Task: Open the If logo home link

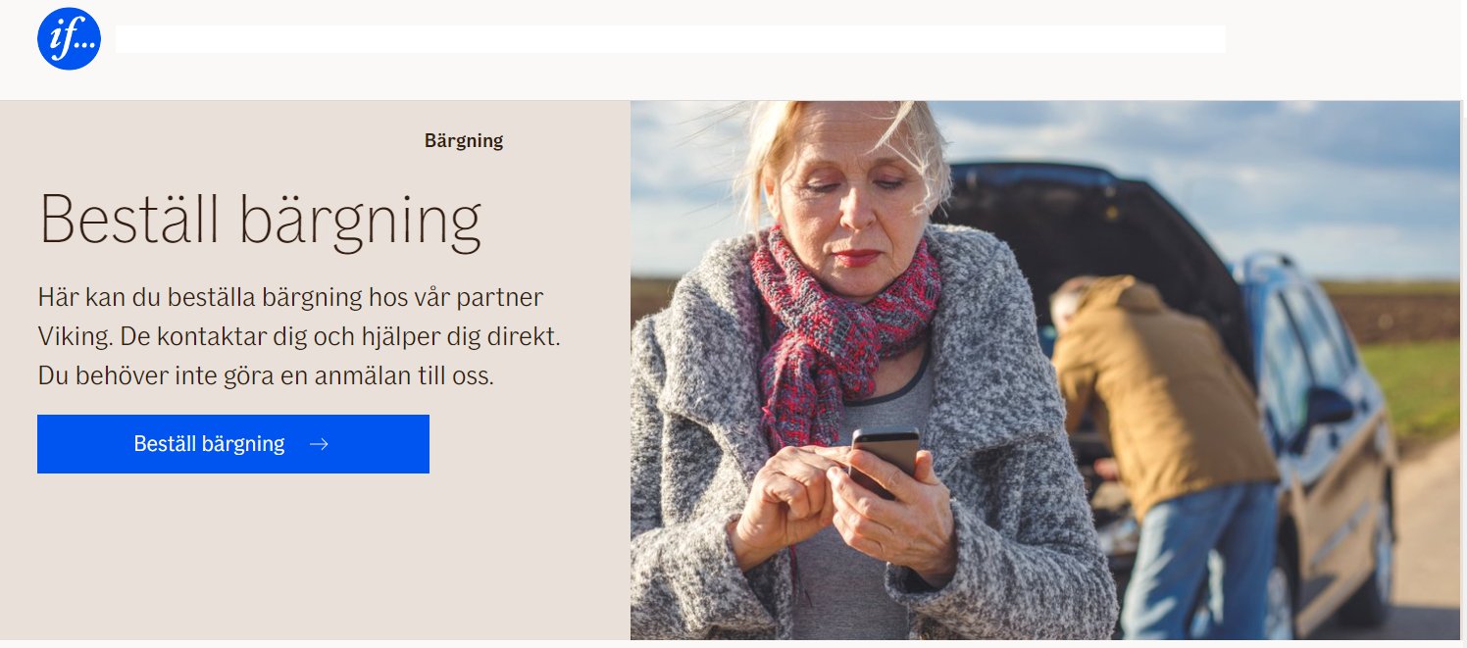Action: [x=69, y=39]
